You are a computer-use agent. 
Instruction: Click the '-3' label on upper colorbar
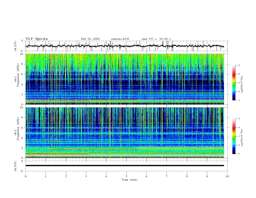point(238,65)
